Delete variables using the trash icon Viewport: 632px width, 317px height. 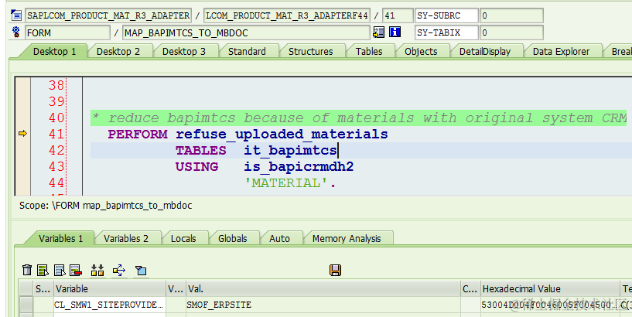[x=27, y=270]
